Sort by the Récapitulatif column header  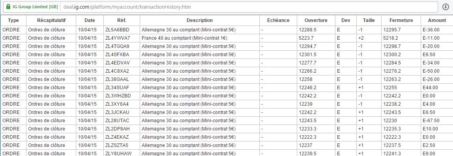(x=51, y=20)
